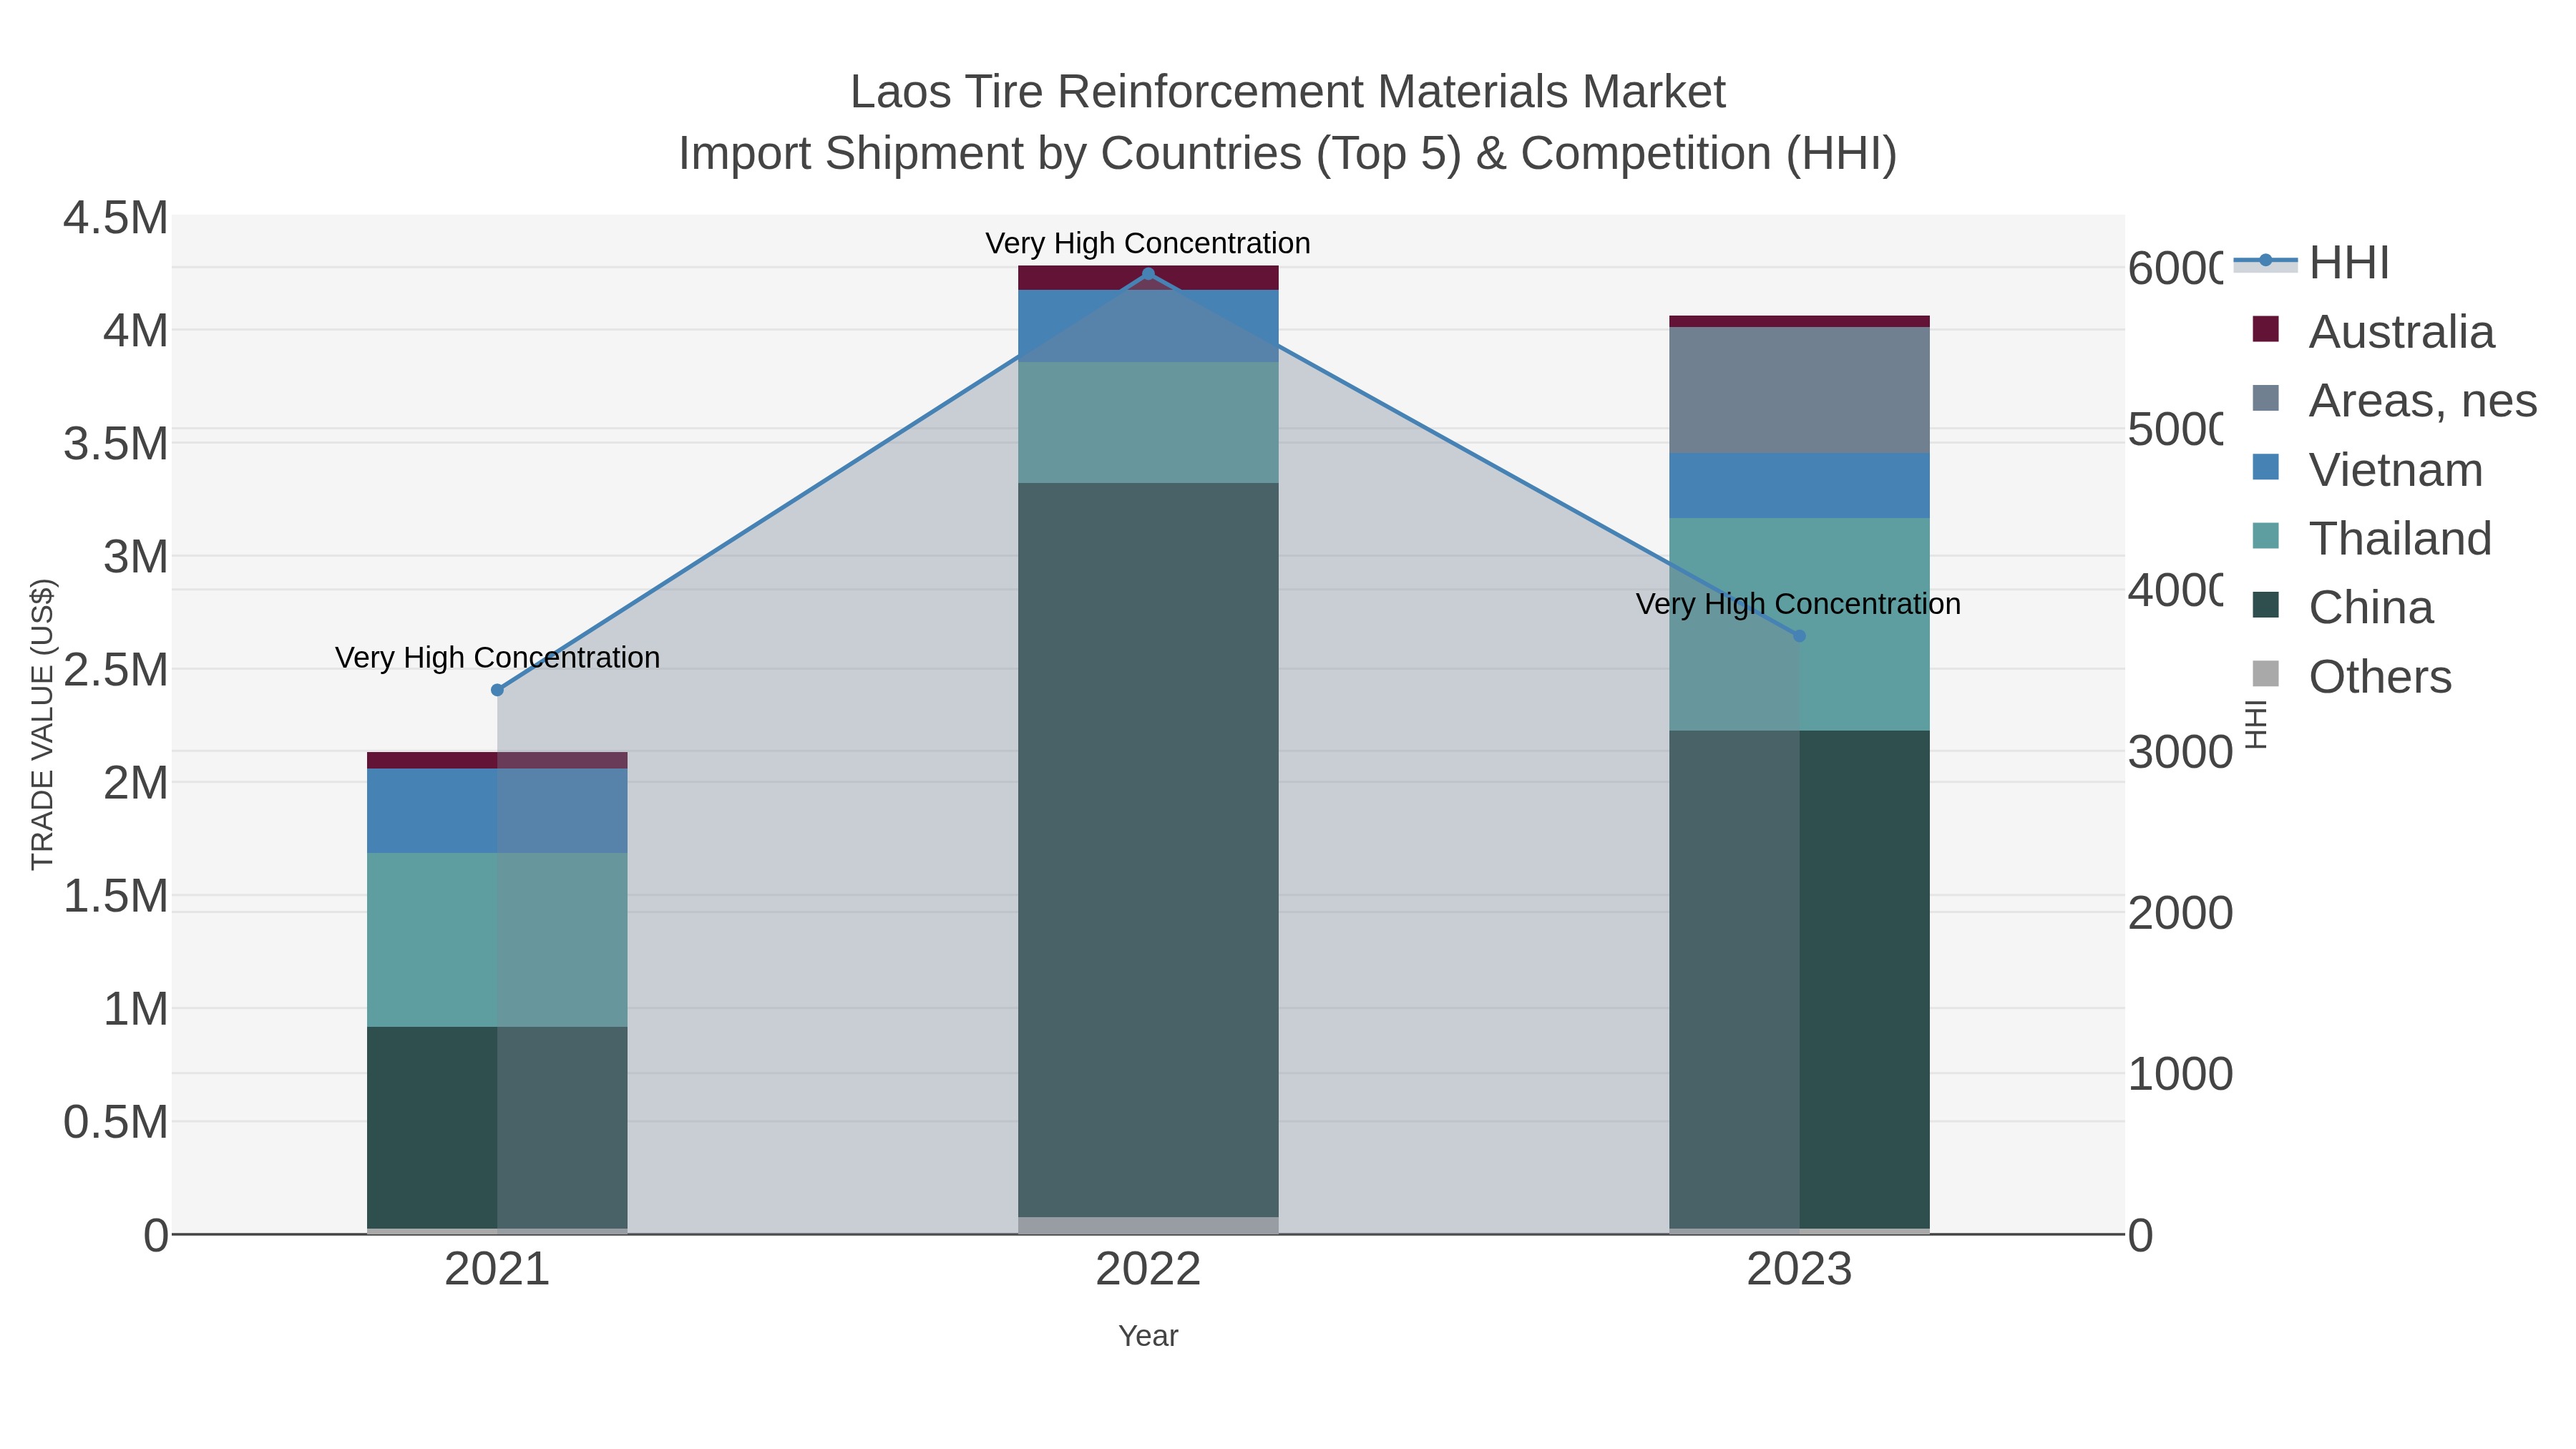Image resolution: width=2576 pixels, height=1449 pixels.
Task: Click the China dark green legend swatch
Action: tap(2266, 605)
